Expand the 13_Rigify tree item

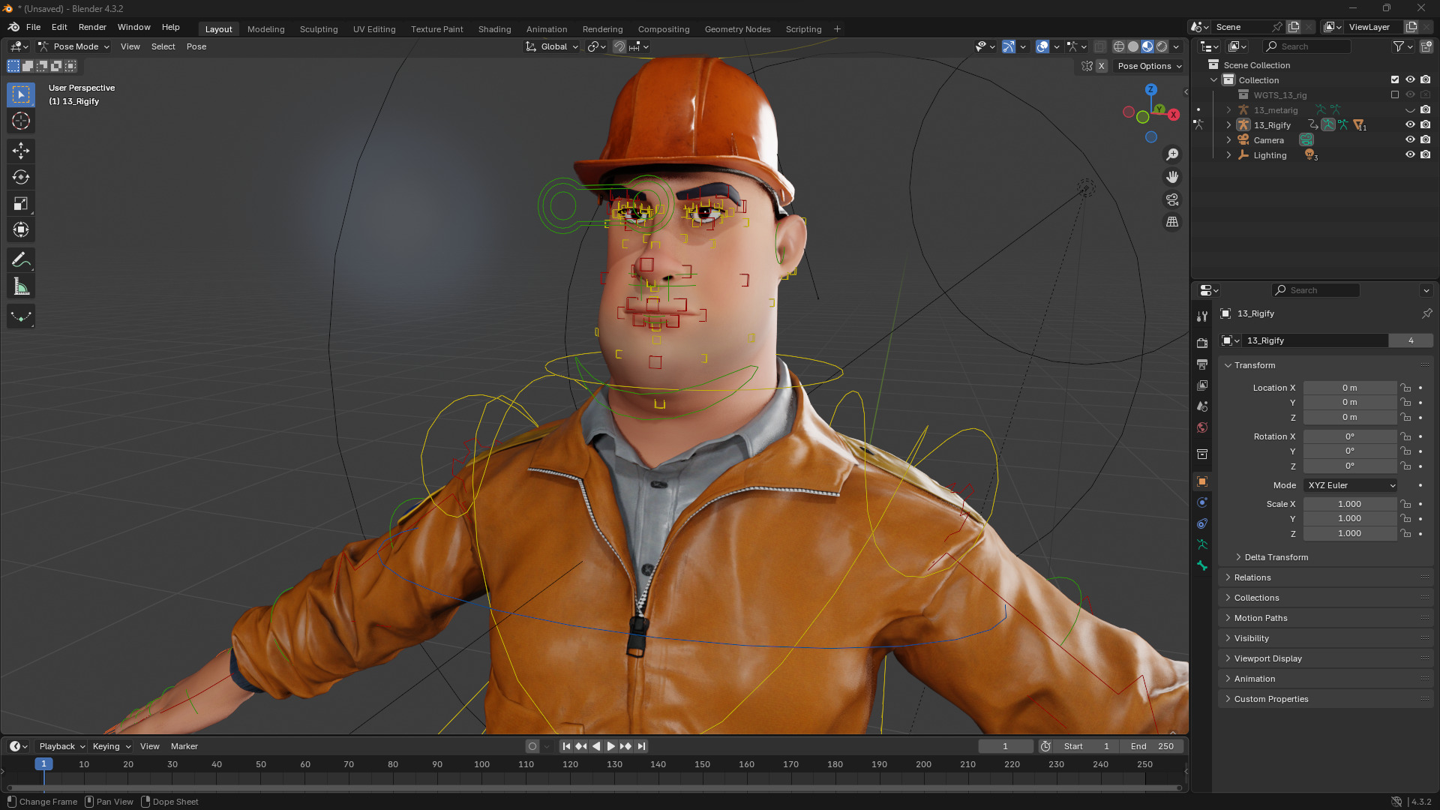pos(1228,125)
